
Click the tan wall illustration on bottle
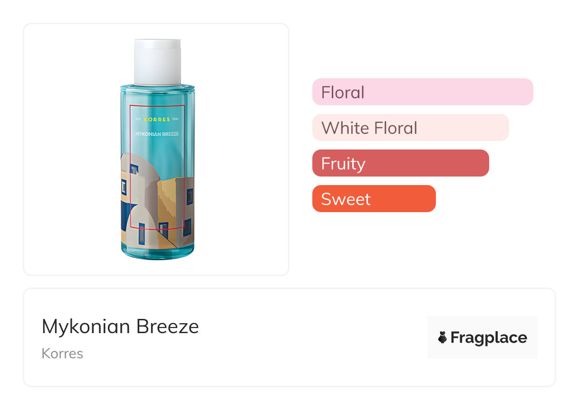(x=170, y=199)
